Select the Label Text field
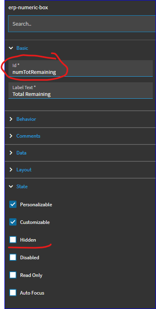Viewport: 156px width, 309px height. (80, 90)
